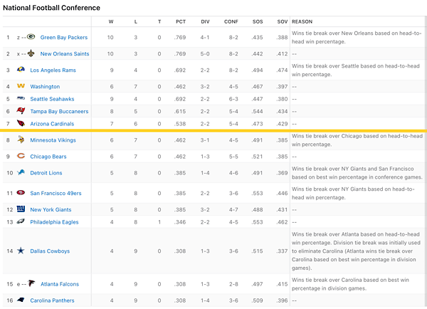Open the Detroit Lions team link
The width and height of the screenshot is (427, 309).
(x=46, y=173)
